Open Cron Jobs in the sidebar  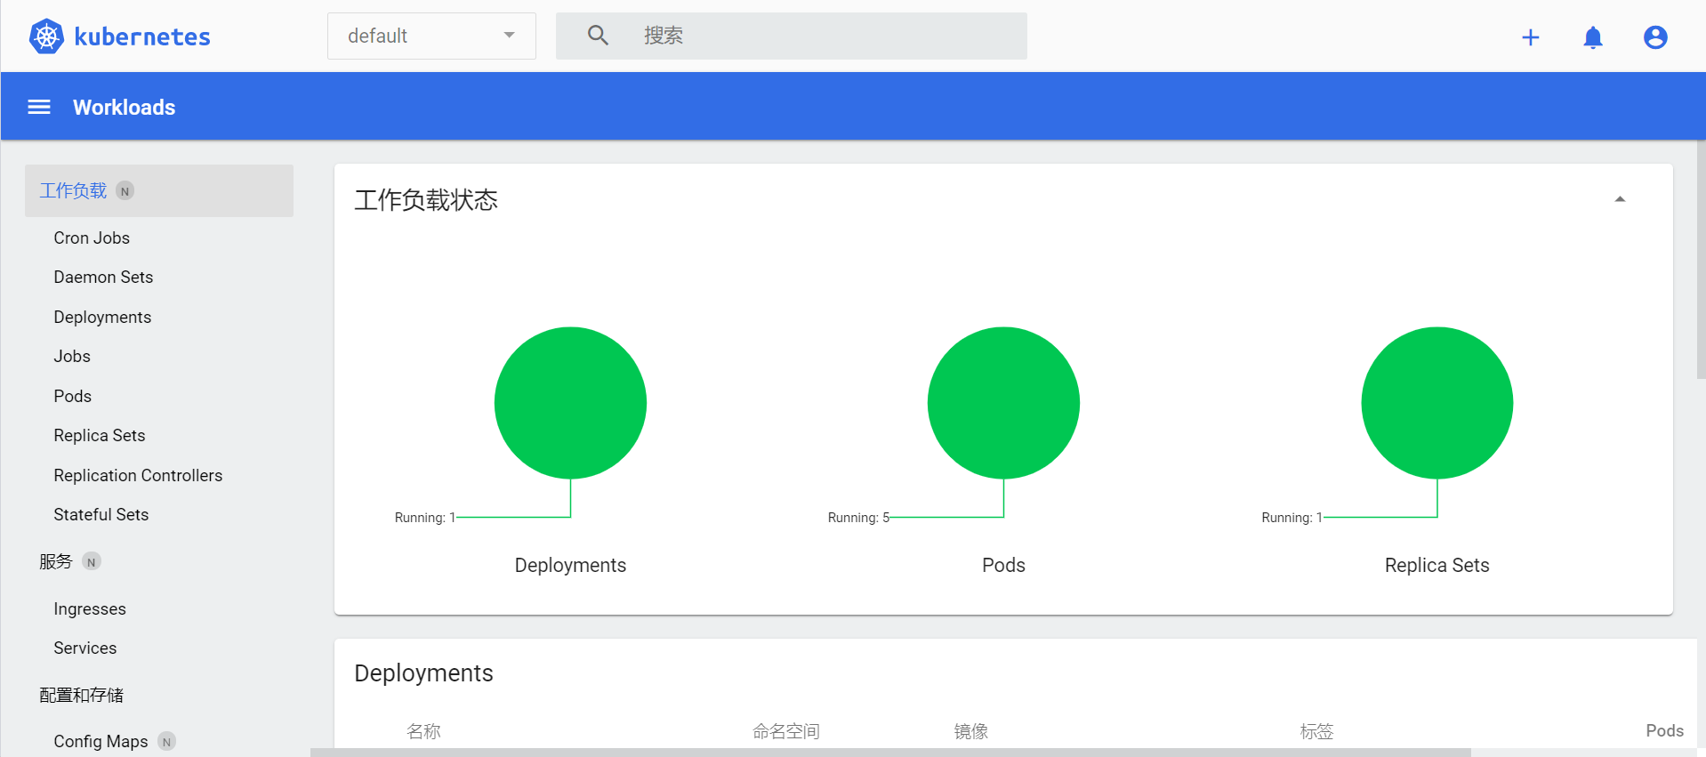[92, 238]
